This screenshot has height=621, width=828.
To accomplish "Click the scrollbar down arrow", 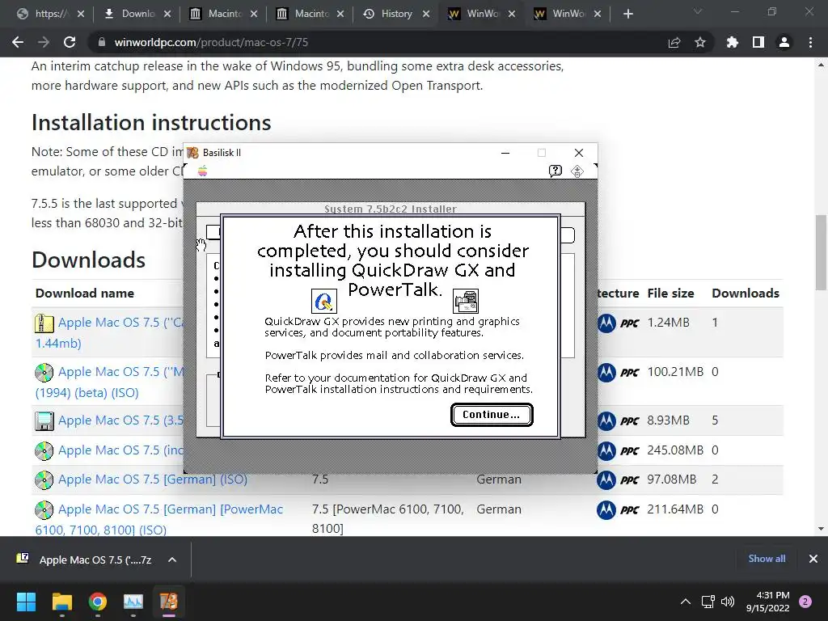I will click(x=821, y=529).
